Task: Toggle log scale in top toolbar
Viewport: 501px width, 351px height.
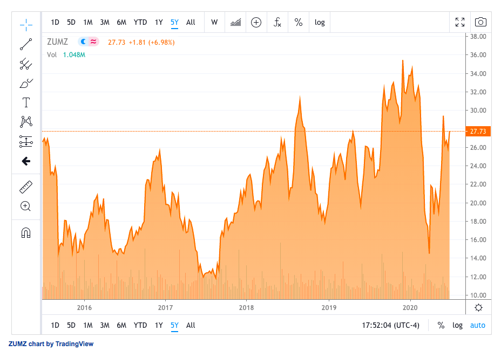Action: coord(320,22)
